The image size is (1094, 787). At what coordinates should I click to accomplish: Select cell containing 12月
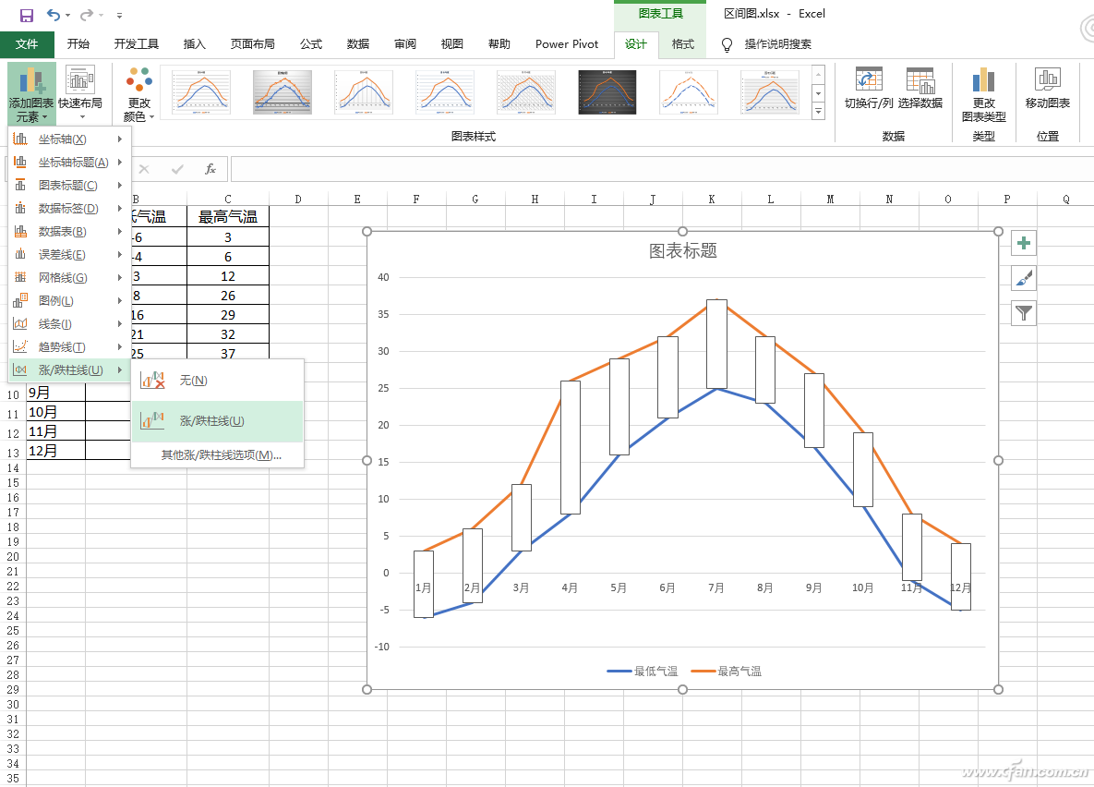click(55, 451)
